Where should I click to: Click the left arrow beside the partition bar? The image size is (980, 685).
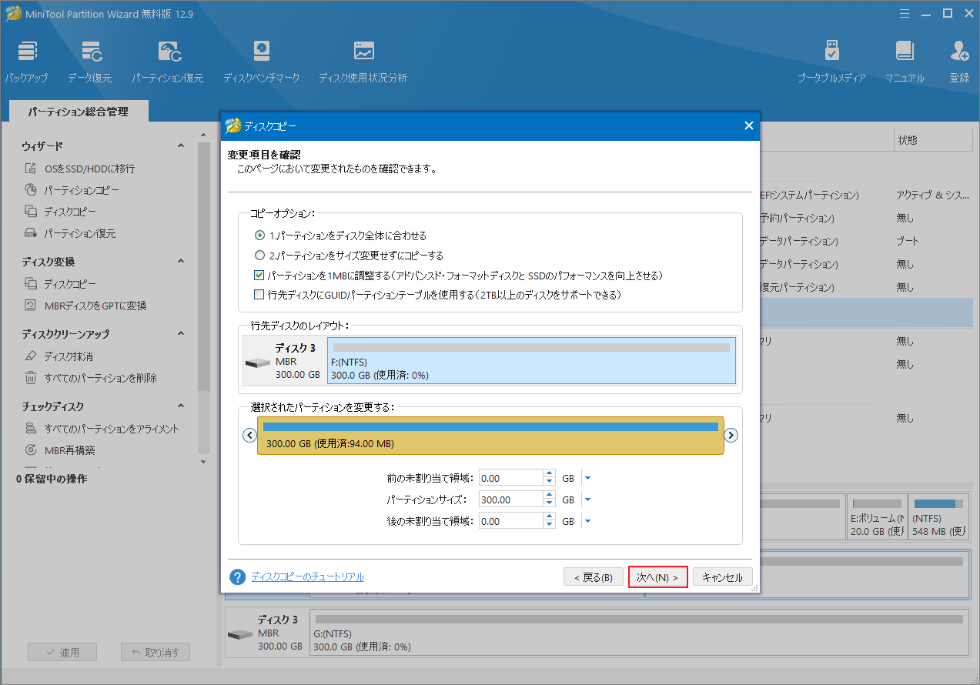tap(249, 435)
